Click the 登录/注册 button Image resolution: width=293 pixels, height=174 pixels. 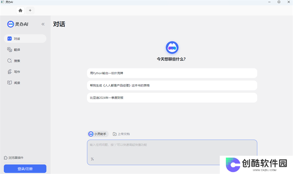(x=25, y=169)
